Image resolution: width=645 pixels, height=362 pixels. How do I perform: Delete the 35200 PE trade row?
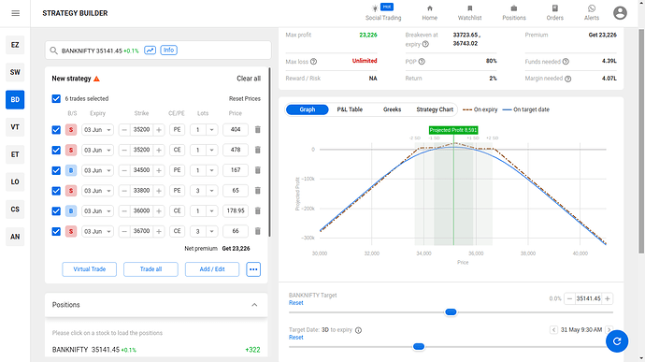tap(257, 130)
